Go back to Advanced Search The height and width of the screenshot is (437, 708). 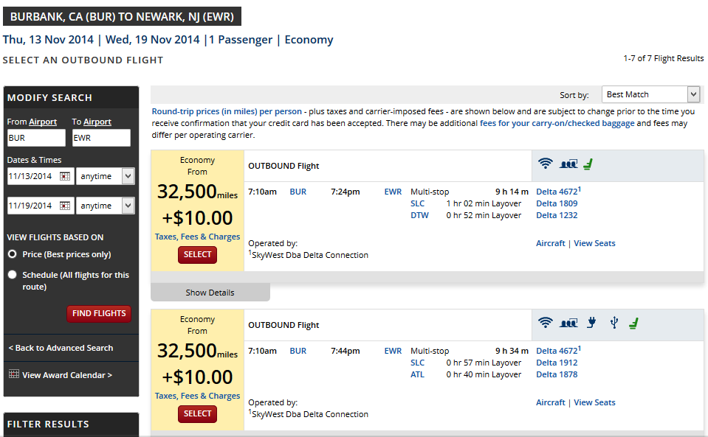[61, 348]
